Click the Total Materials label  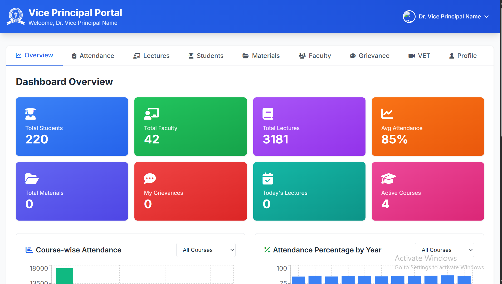[x=44, y=193]
